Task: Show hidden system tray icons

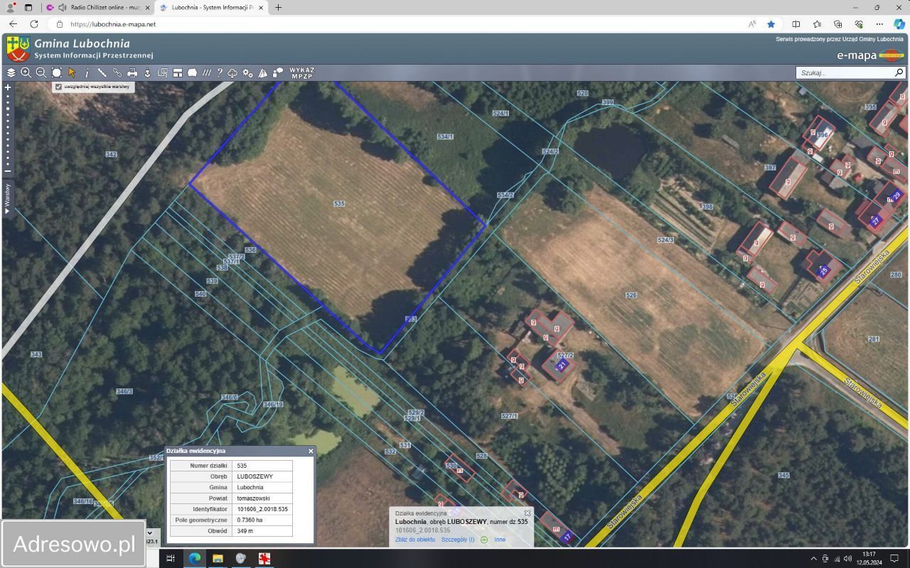Action: (x=813, y=558)
